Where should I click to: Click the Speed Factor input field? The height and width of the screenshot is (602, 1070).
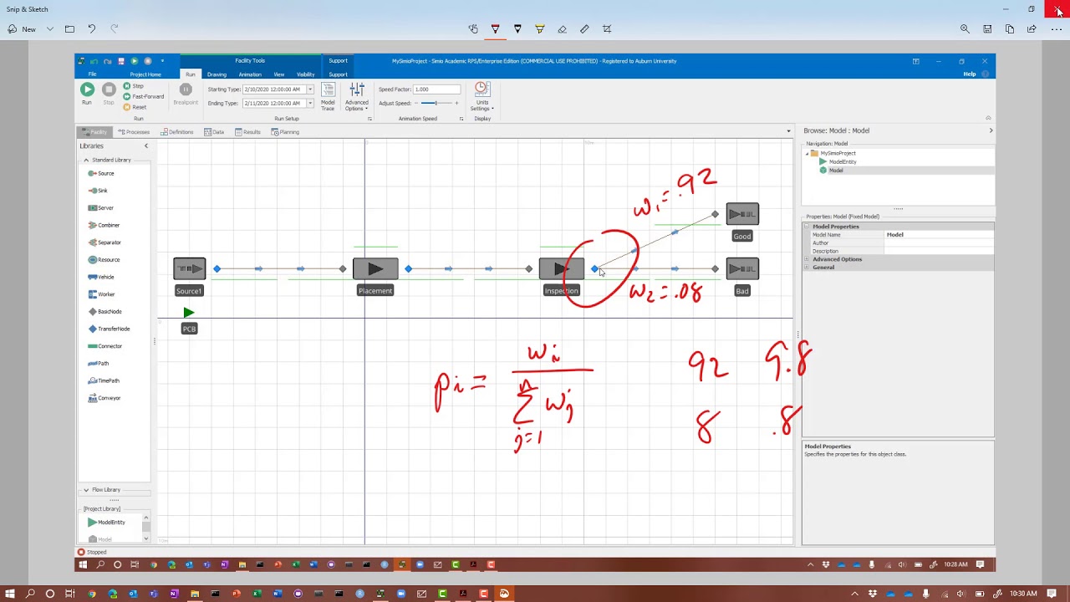tap(437, 89)
